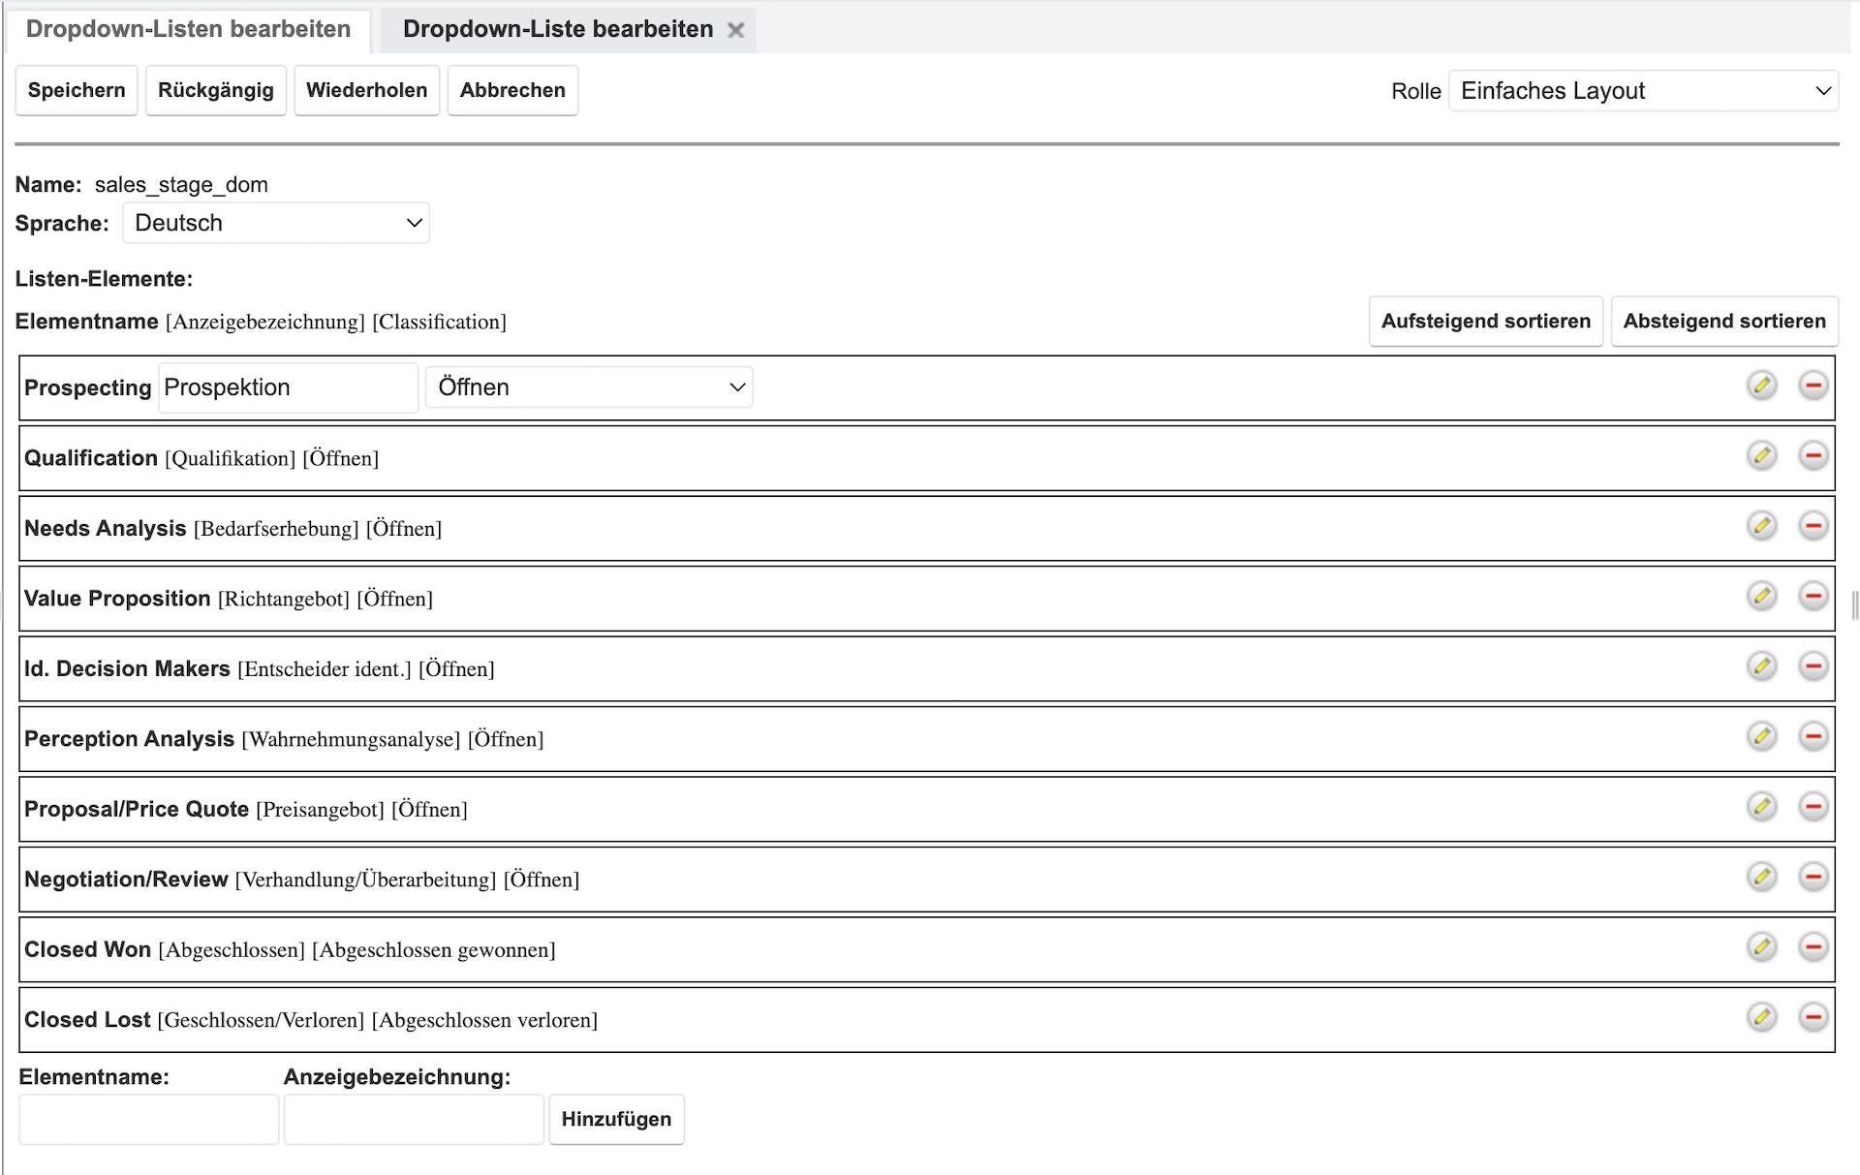Remove the Id. Decision Makers entry
1860x1175 pixels.
coord(1813,666)
